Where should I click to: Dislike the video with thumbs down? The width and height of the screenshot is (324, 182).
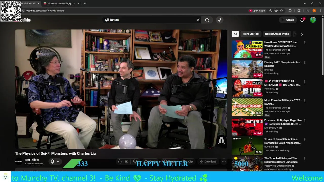pos(135,162)
